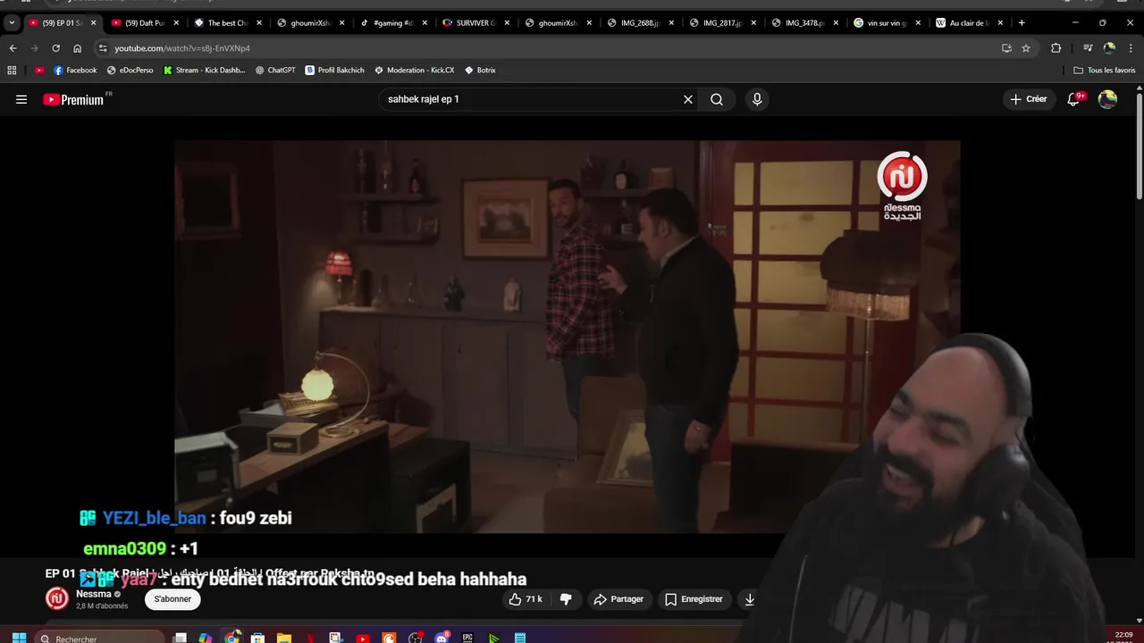This screenshot has height=643, width=1144.
Task: Go back with the browser arrow
Action: coord(13,48)
